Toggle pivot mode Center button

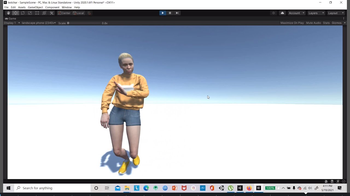pos(64,13)
